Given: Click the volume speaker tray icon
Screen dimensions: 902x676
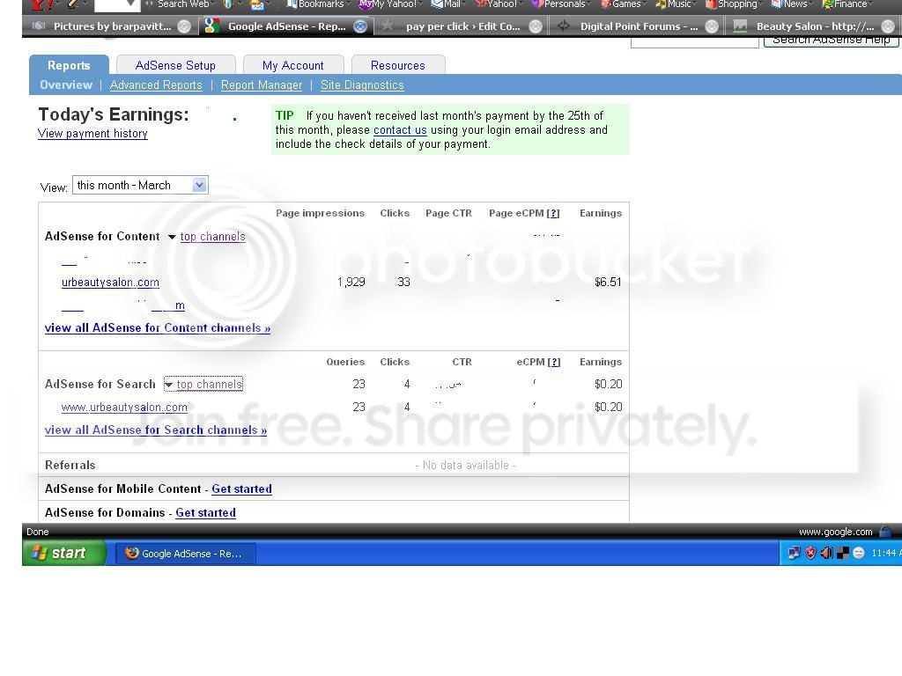Looking at the screenshot, I should pyautogui.click(x=826, y=553).
